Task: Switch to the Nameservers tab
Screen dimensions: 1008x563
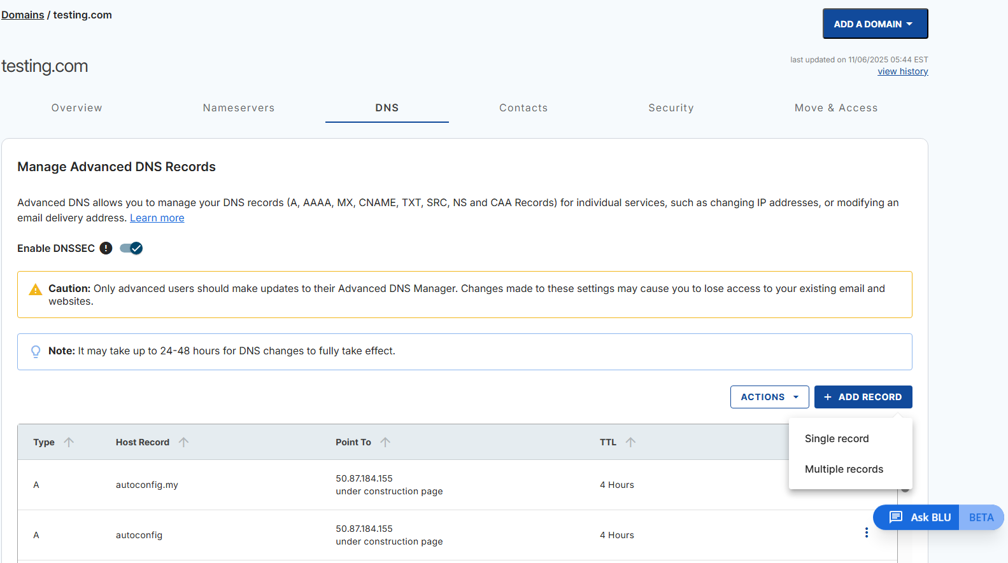Action: coord(239,108)
